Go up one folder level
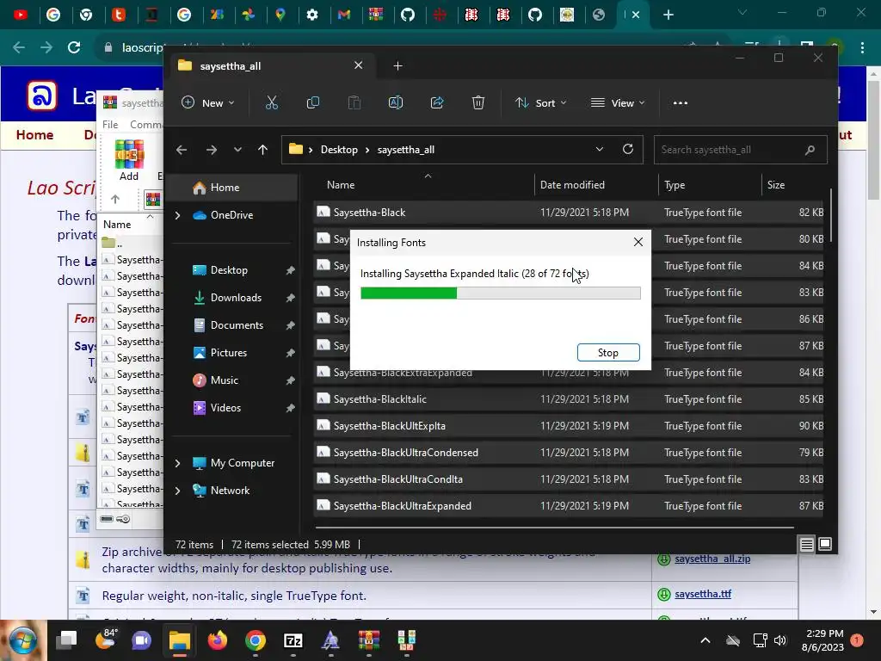The width and height of the screenshot is (881, 661). pos(262,150)
